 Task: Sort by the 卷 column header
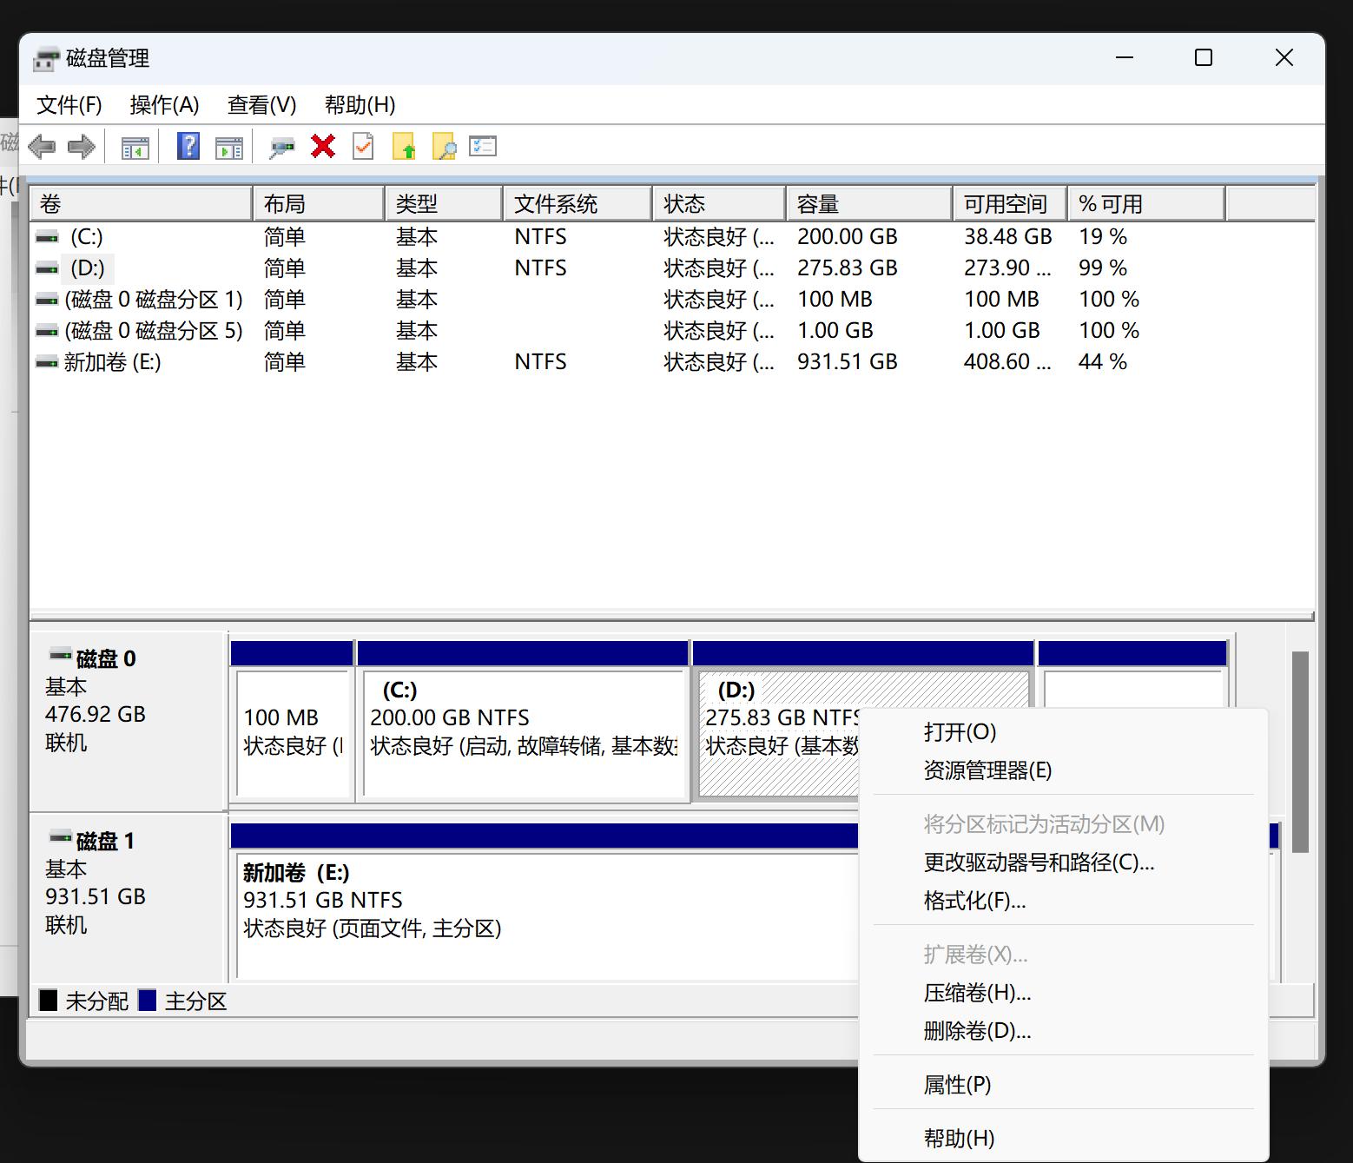coord(142,204)
